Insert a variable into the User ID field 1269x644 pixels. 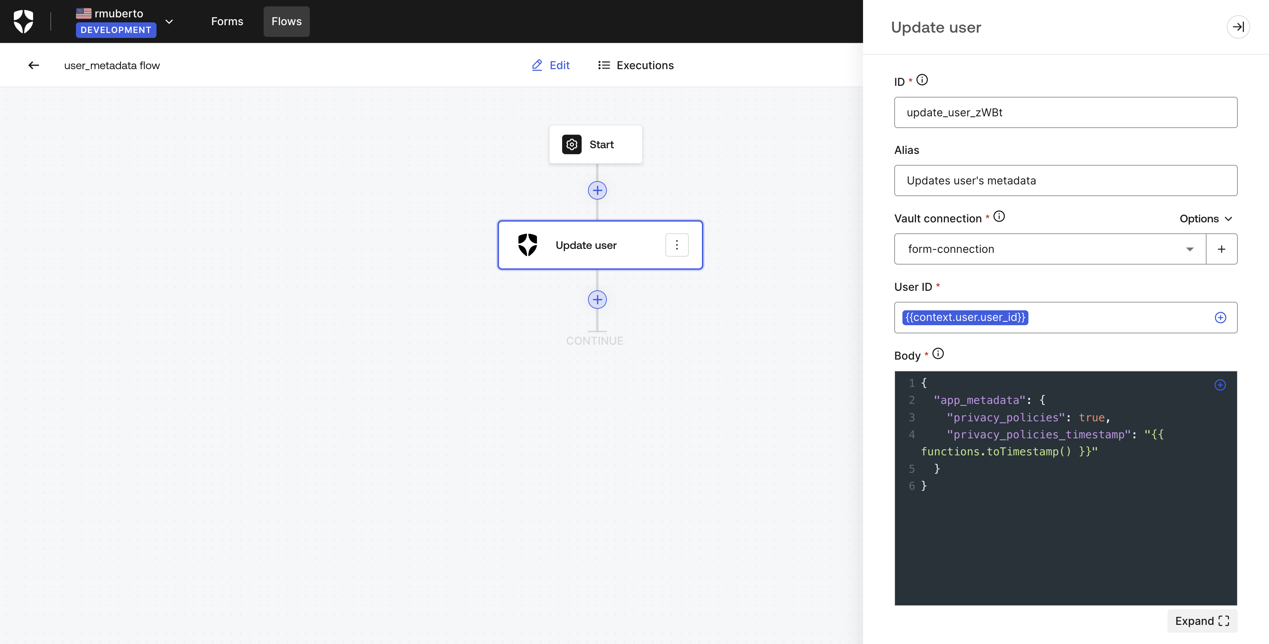coord(1220,318)
